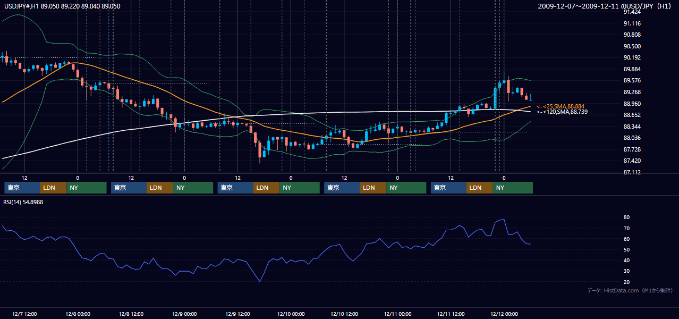Screen dimensions: 679x319
Task: Select the 87.420 price axis label
Action: pyautogui.click(x=633, y=161)
